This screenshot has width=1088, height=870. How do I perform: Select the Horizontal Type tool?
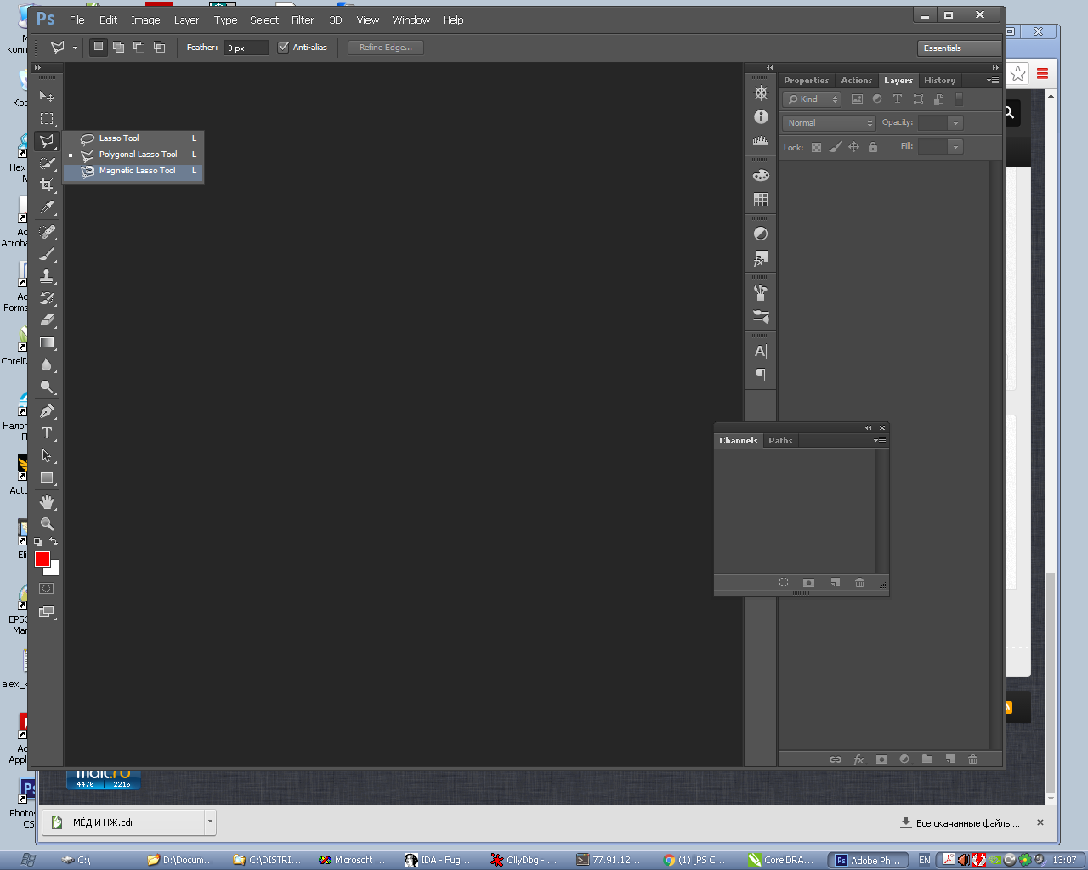point(47,433)
